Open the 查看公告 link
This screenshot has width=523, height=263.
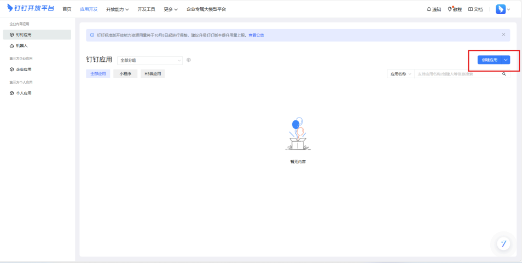pos(256,35)
